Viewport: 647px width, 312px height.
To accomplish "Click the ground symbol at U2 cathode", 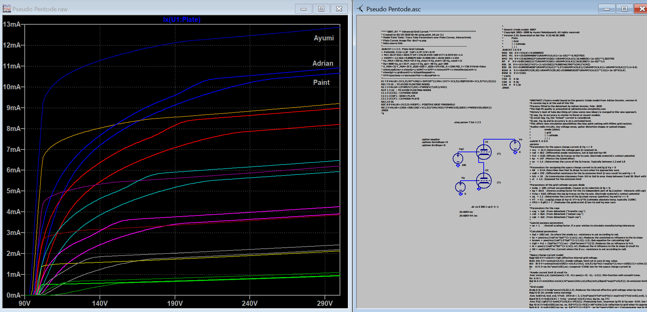I will click(x=479, y=188).
